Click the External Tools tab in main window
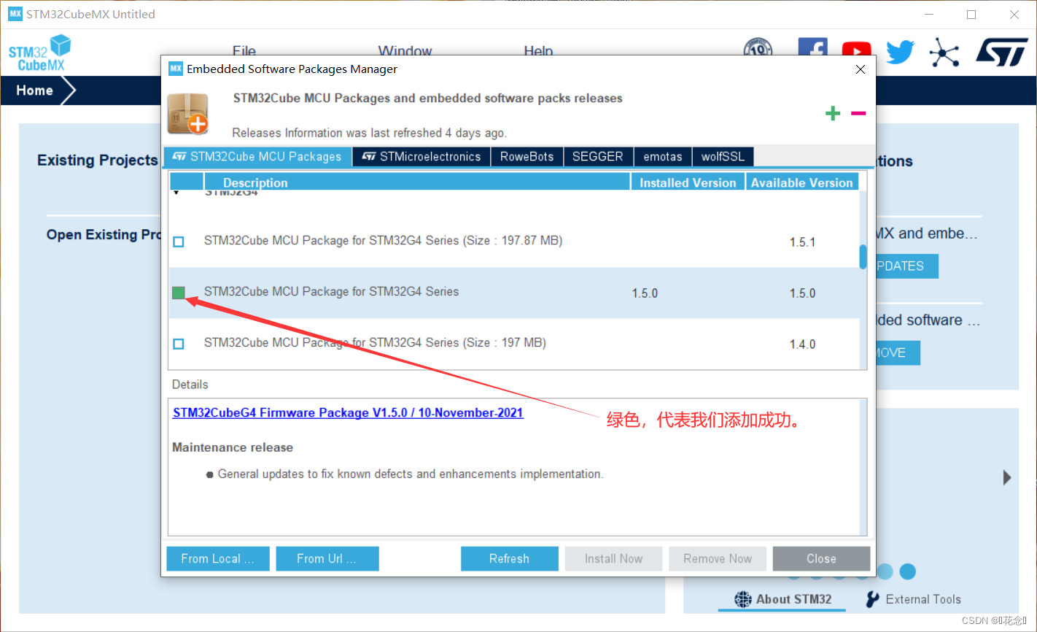 tap(913, 599)
